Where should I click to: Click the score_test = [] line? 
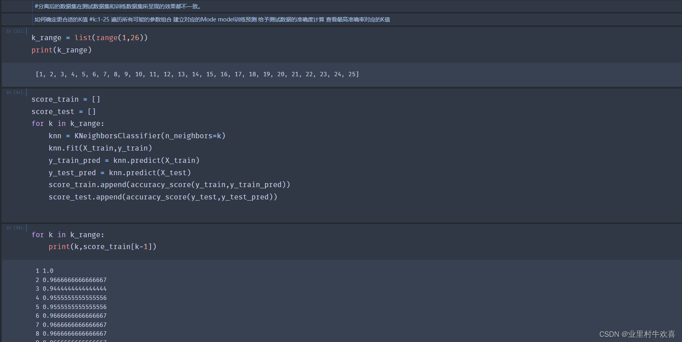[64, 112]
